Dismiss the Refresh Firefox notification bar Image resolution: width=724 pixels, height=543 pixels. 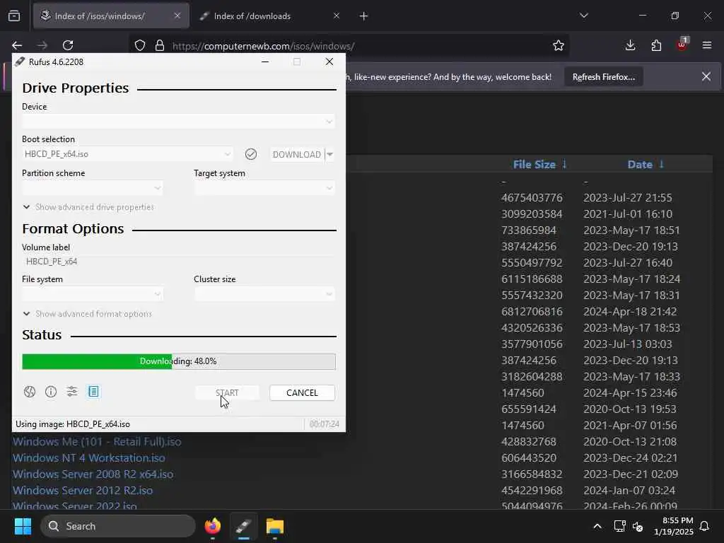tap(706, 76)
